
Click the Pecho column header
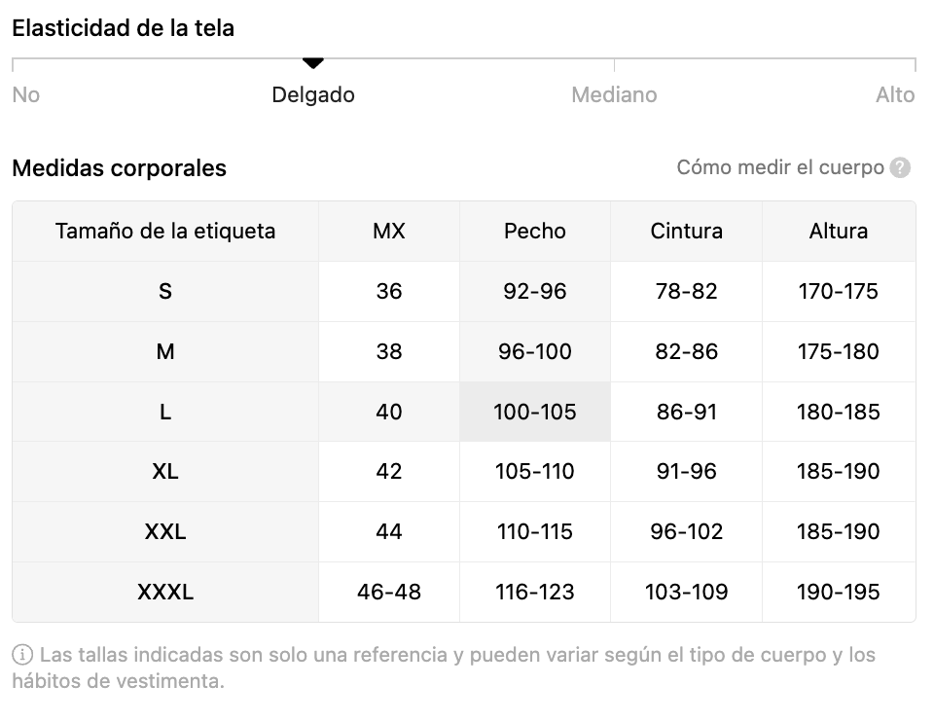pos(535,232)
